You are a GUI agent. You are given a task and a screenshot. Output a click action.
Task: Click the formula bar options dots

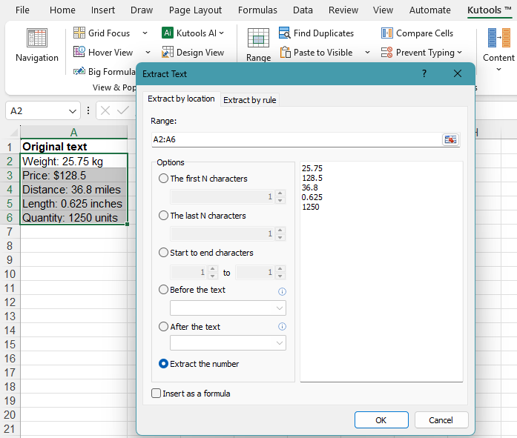click(88, 110)
